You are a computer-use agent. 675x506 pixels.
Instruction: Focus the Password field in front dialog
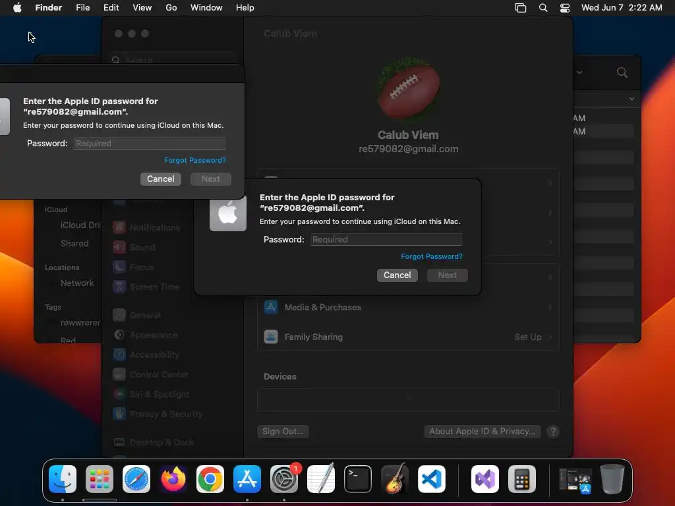point(386,239)
